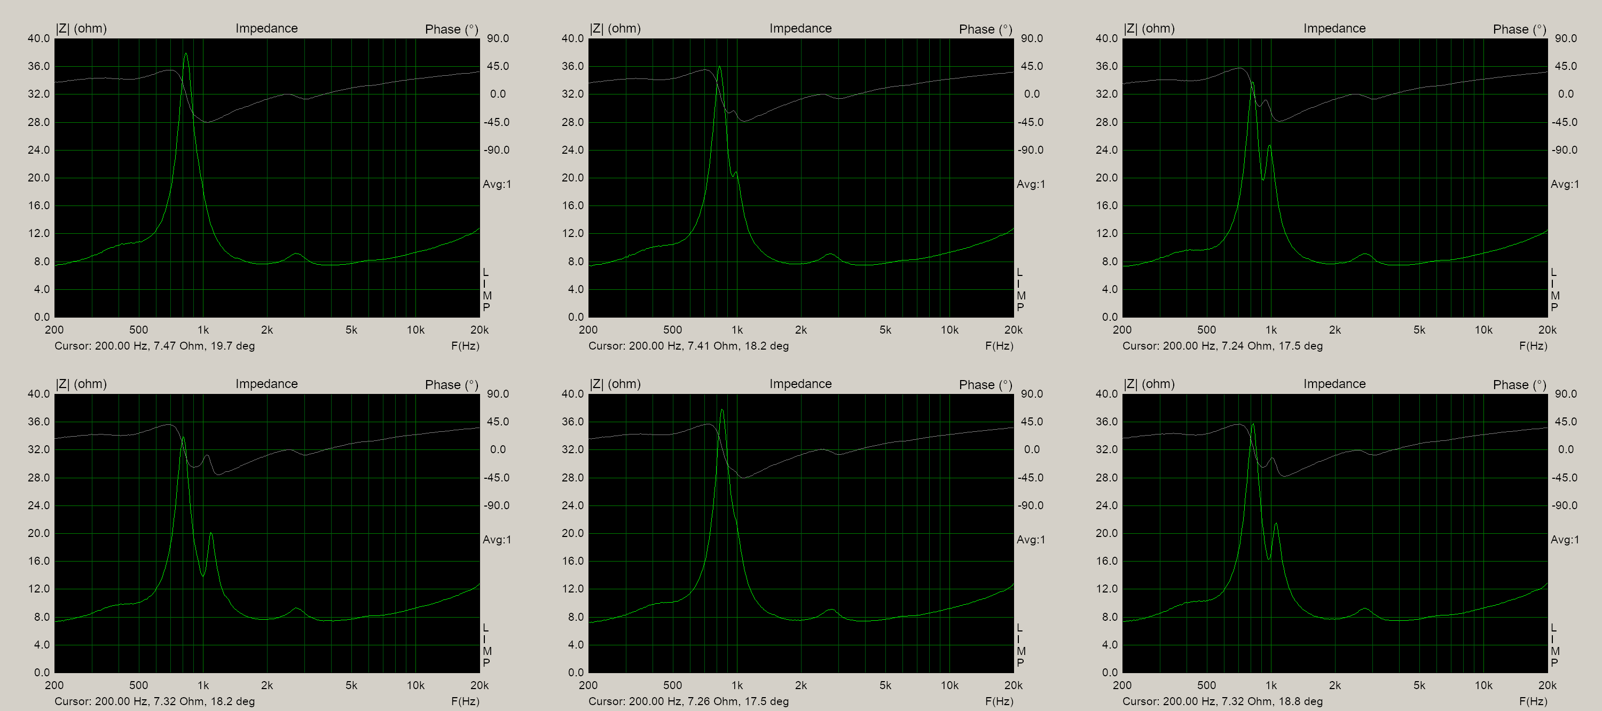Click the cursor readout showing 7.26 Ohm, 17.5 deg

tap(688, 702)
